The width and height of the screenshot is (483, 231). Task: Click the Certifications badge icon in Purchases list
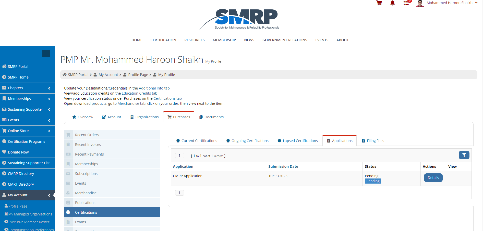click(x=68, y=212)
